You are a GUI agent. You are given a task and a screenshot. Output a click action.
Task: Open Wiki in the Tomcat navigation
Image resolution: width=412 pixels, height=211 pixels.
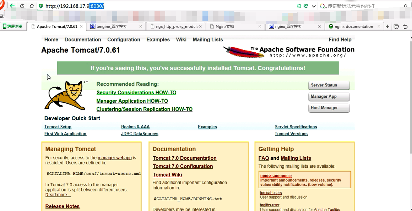point(181,39)
